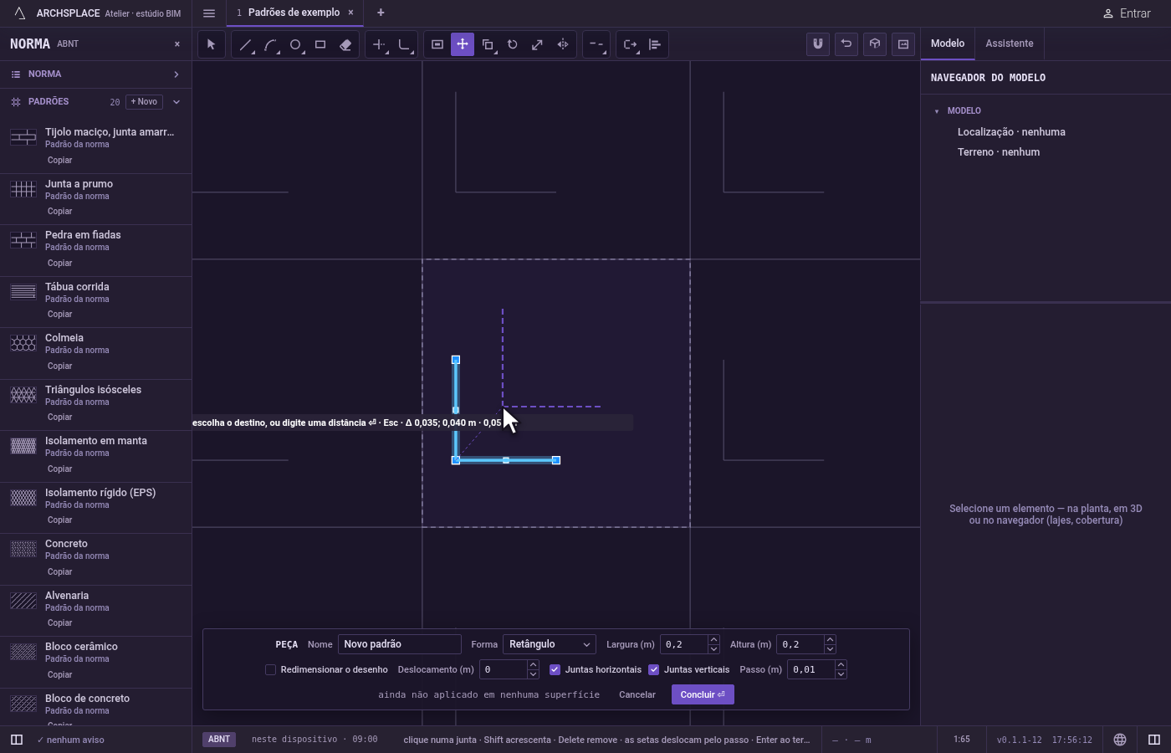
Task: Select the Circle drawing tool
Action: [x=295, y=44]
